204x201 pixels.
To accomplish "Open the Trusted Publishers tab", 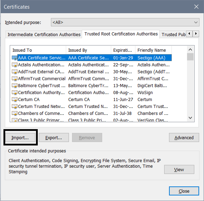I will click(173, 35).
